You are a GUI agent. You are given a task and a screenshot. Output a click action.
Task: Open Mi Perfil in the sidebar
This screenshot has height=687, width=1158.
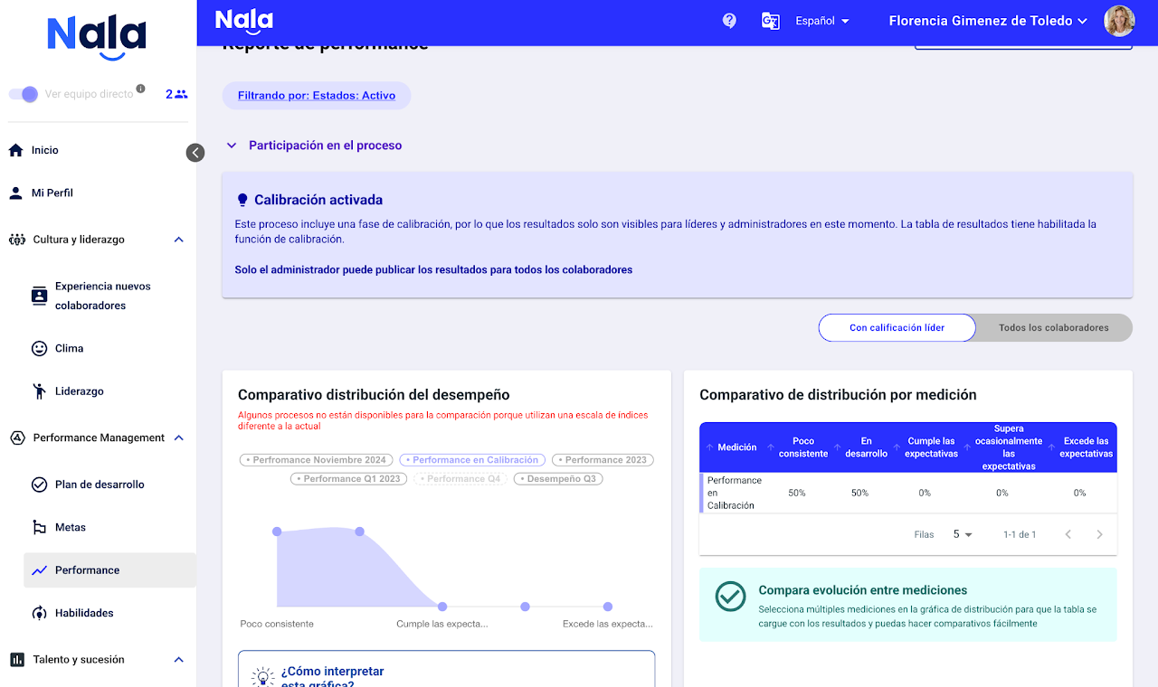[x=52, y=193]
